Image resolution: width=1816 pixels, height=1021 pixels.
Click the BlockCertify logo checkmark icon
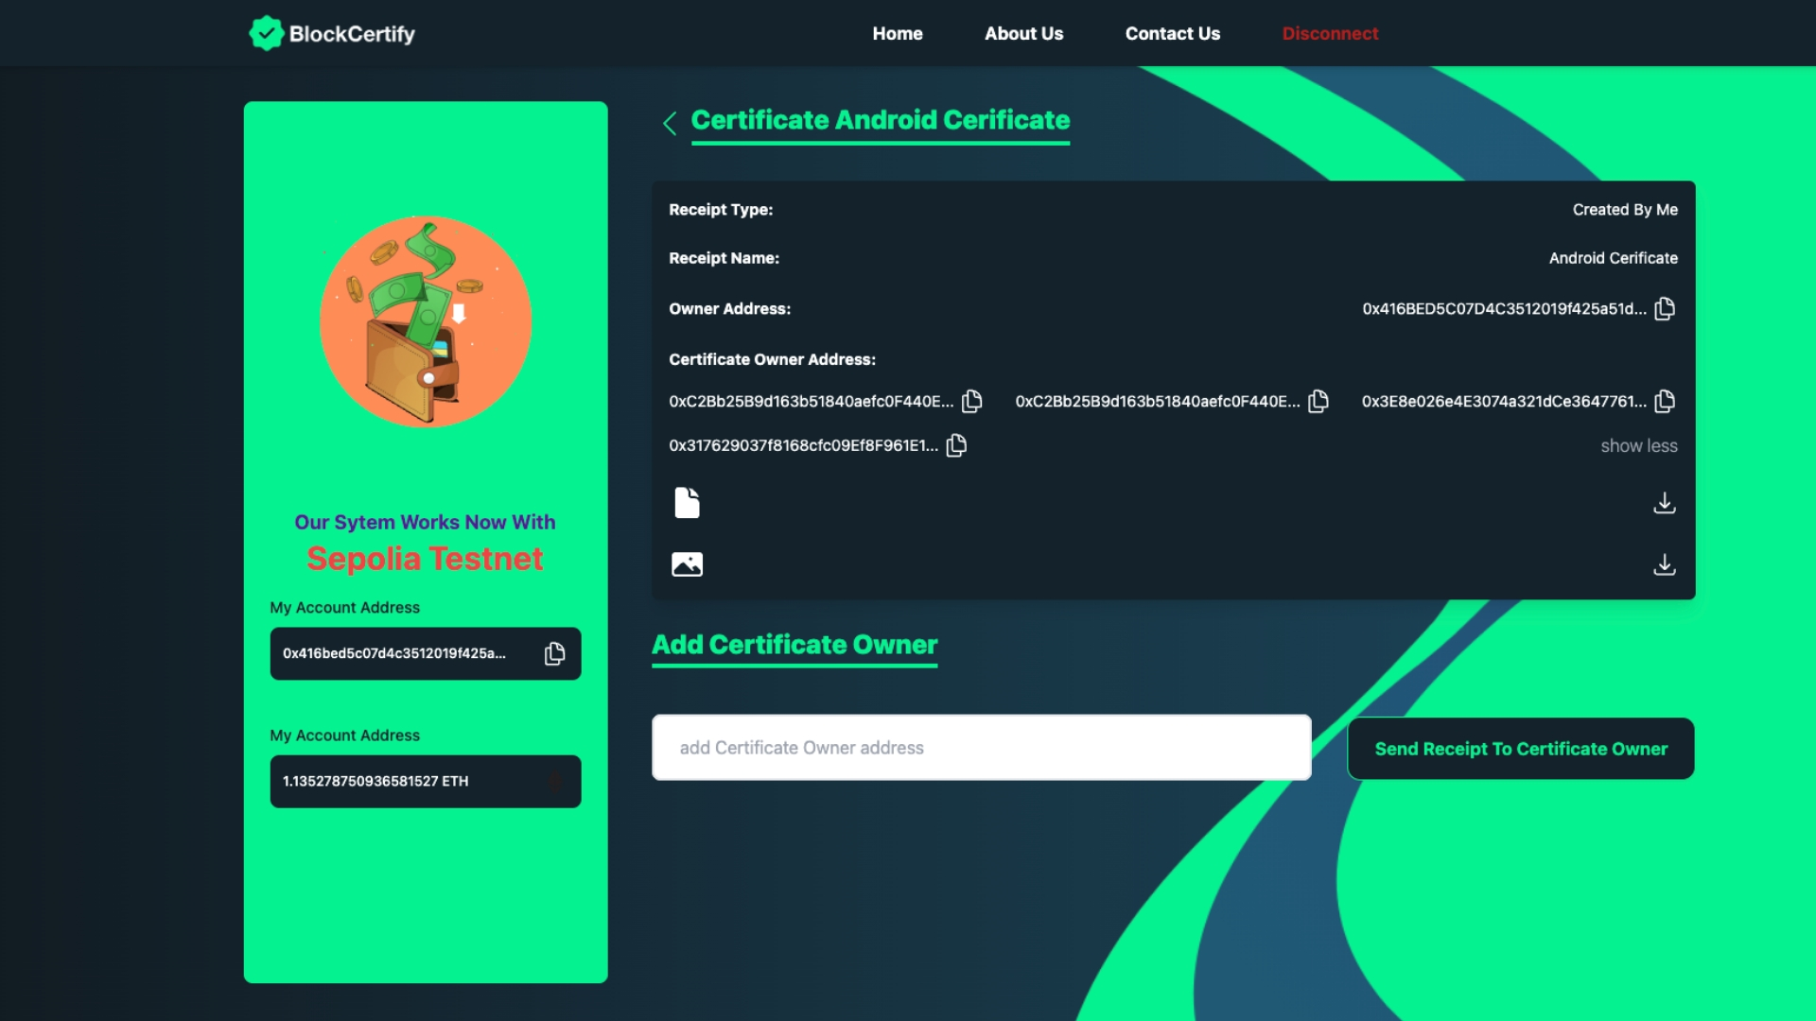pos(266,33)
